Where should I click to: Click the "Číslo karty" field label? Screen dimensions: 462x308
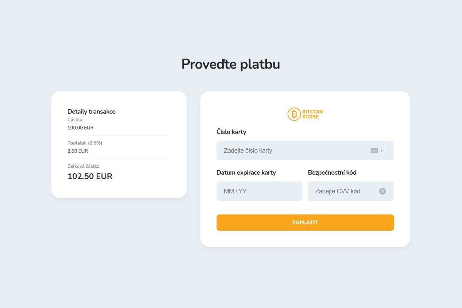(231, 132)
